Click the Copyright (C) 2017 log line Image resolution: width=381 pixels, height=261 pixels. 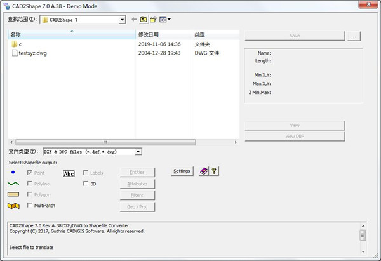coord(77,231)
